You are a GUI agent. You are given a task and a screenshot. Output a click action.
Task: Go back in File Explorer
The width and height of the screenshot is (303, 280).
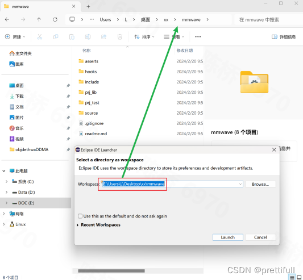coord(7,19)
